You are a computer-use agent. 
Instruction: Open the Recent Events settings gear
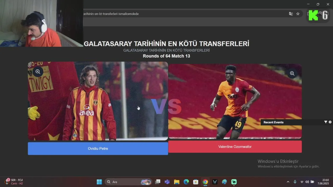click(330, 122)
